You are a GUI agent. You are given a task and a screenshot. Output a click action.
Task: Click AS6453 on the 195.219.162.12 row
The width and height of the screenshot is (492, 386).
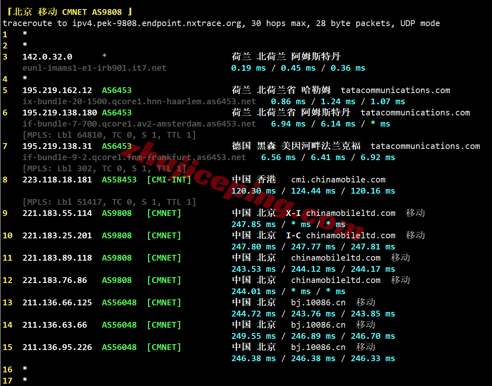117,90
